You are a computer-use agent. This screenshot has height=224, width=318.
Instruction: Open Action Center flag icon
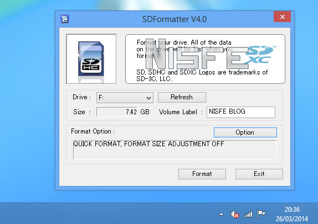[261, 214]
